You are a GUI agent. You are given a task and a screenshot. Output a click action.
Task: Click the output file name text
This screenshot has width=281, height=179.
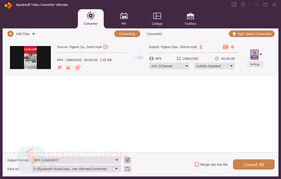(173, 47)
